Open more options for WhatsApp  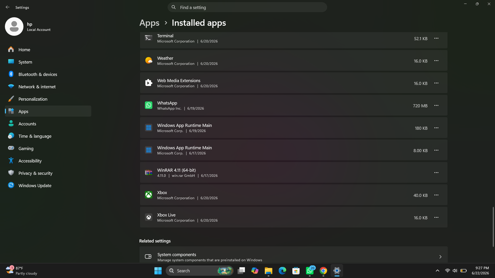[436, 106]
